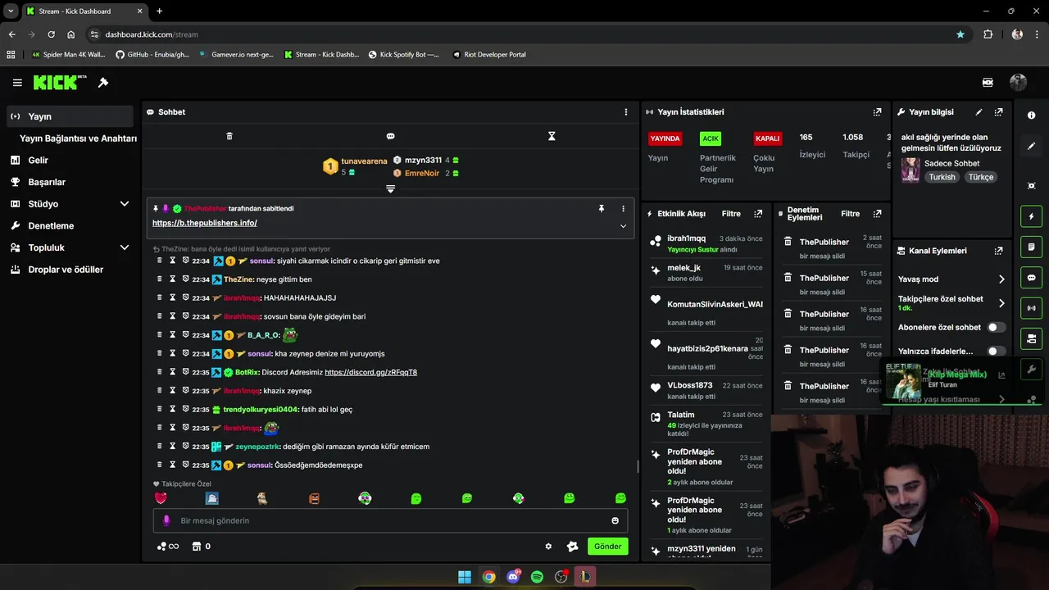This screenshot has width=1049, height=590.
Task: Click the YAYINDA status badge
Action: pos(665,138)
